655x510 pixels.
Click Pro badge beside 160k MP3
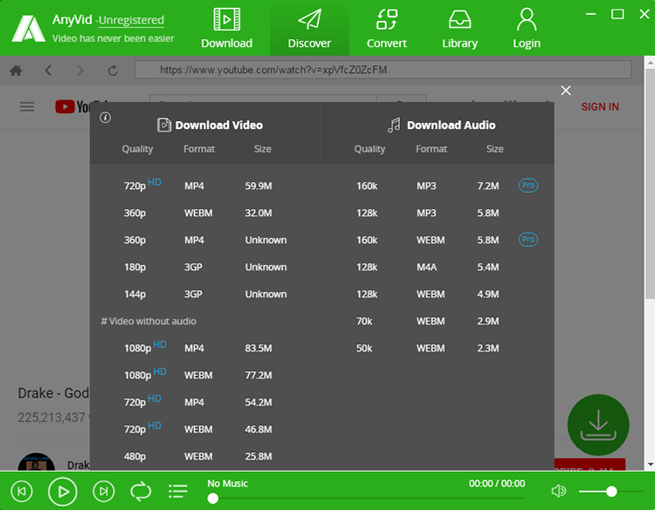pos(528,185)
